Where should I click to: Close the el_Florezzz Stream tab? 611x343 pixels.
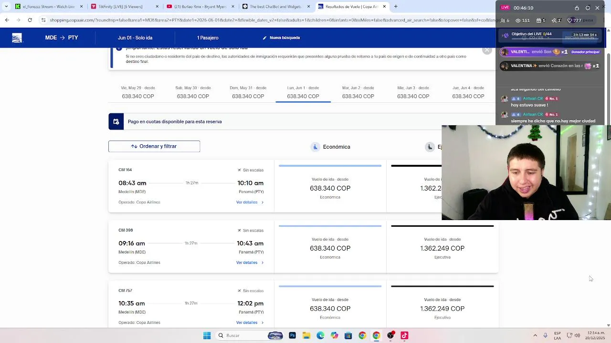click(82, 7)
